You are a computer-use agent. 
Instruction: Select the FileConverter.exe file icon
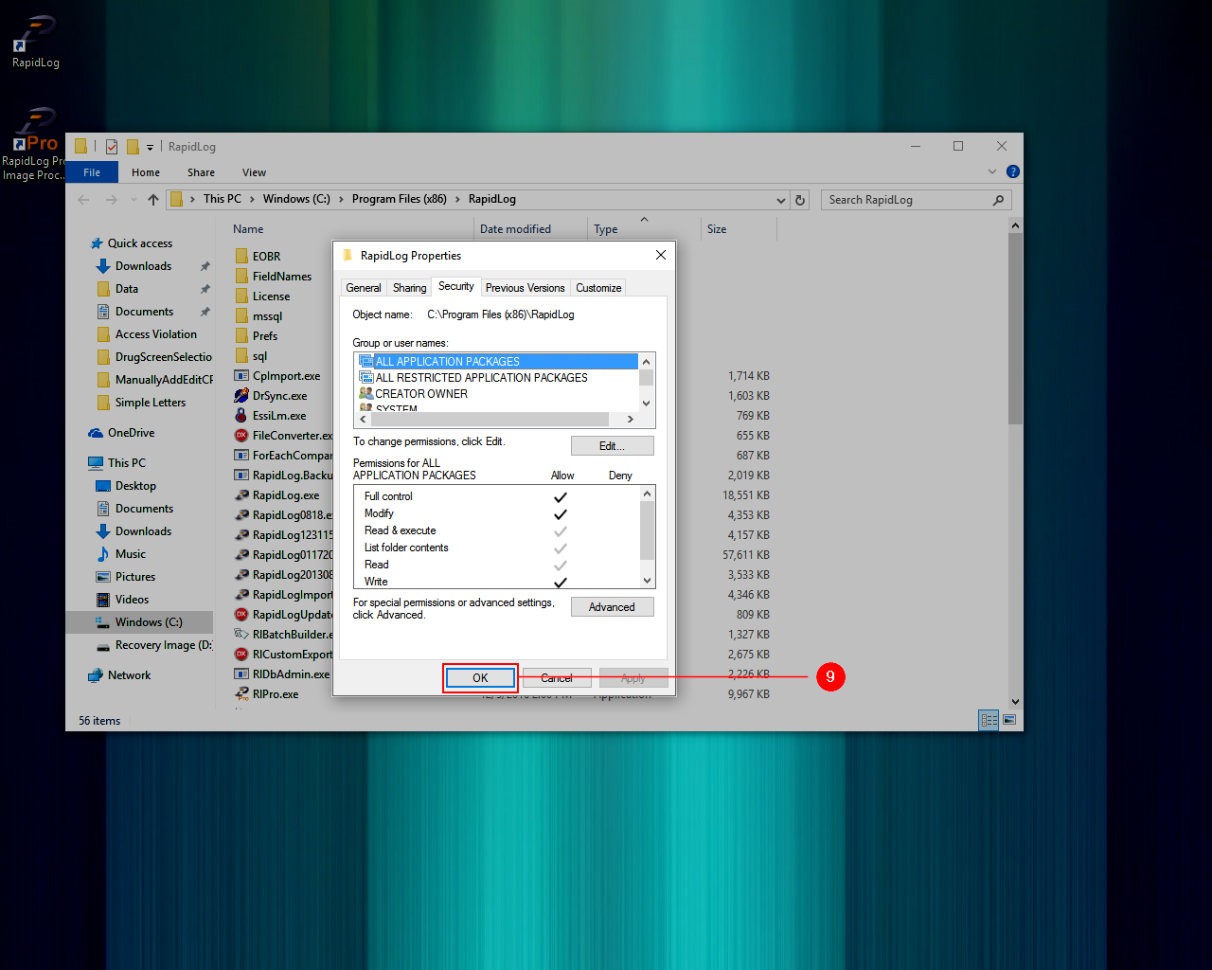(x=241, y=436)
